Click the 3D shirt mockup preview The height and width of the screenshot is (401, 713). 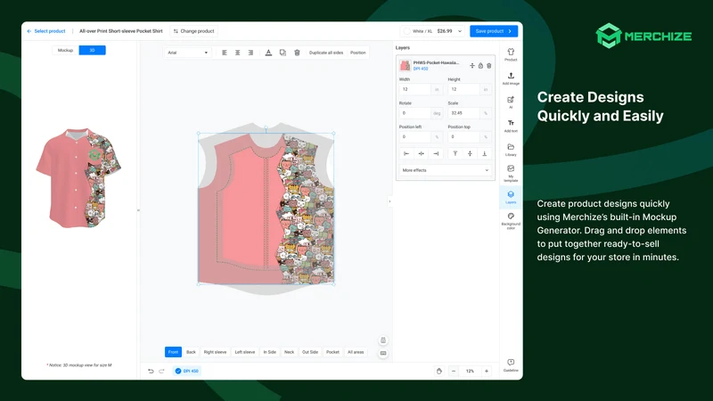pyautogui.click(x=78, y=177)
